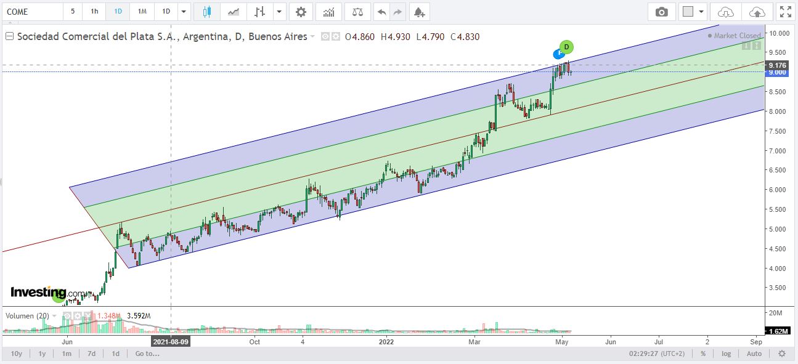Click the 1.62M volume axis label
Viewport: 798px width, 364px height.
pyautogui.click(x=779, y=331)
